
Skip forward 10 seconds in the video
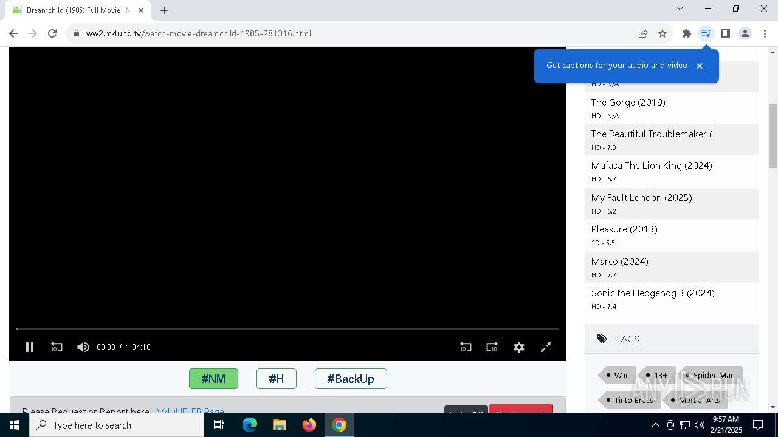[x=492, y=347]
